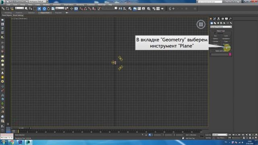This screenshot has height=145, width=258.
Task: Click the Cylinder primitive button
Action: (x=215, y=41)
